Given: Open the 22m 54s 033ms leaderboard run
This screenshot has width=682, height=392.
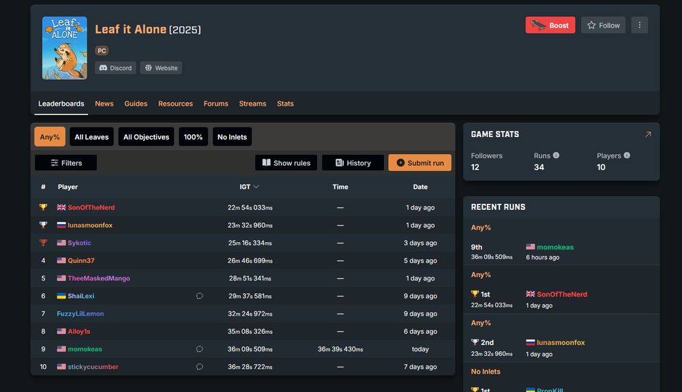Looking at the screenshot, I should pyautogui.click(x=250, y=208).
